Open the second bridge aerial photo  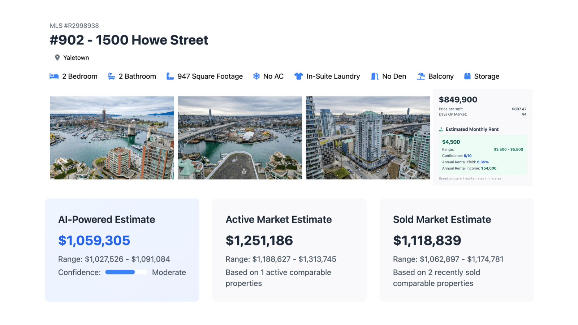click(240, 138)
